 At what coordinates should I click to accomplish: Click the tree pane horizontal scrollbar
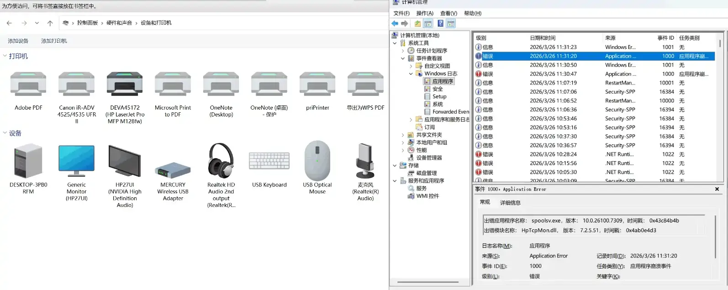428,282
